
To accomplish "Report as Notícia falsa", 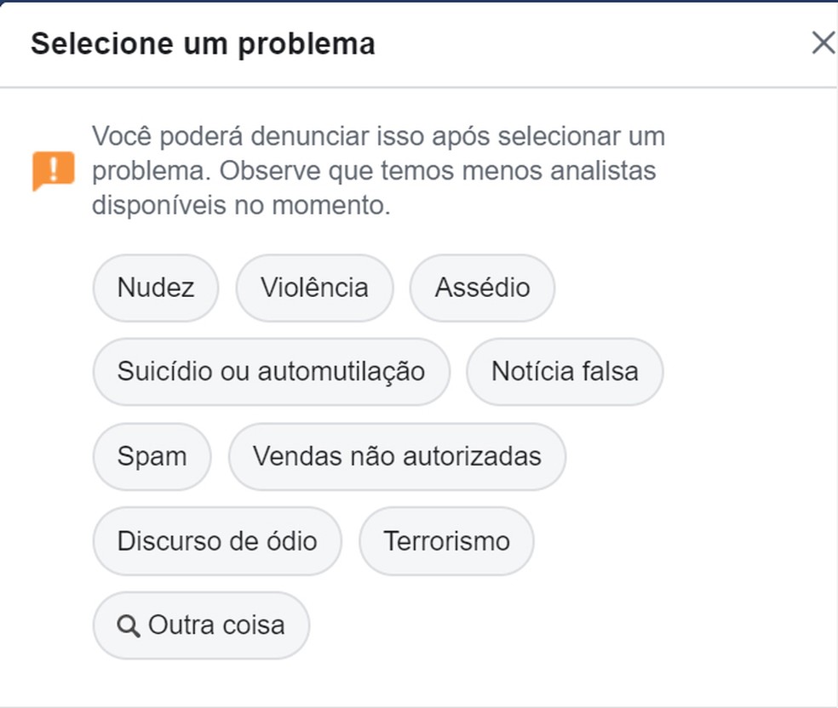I will tap(565, 372).
